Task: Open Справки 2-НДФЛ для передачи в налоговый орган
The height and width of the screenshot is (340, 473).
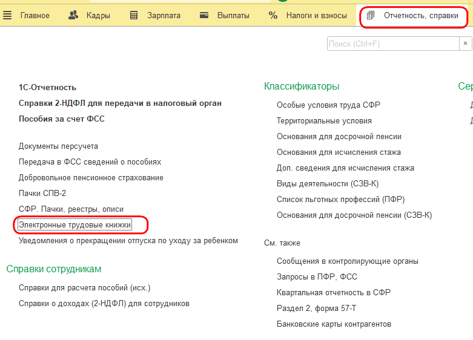Action: (x=120, y=103)
